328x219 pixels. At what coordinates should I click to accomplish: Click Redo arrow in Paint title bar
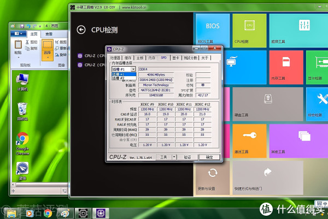[34, 26]
